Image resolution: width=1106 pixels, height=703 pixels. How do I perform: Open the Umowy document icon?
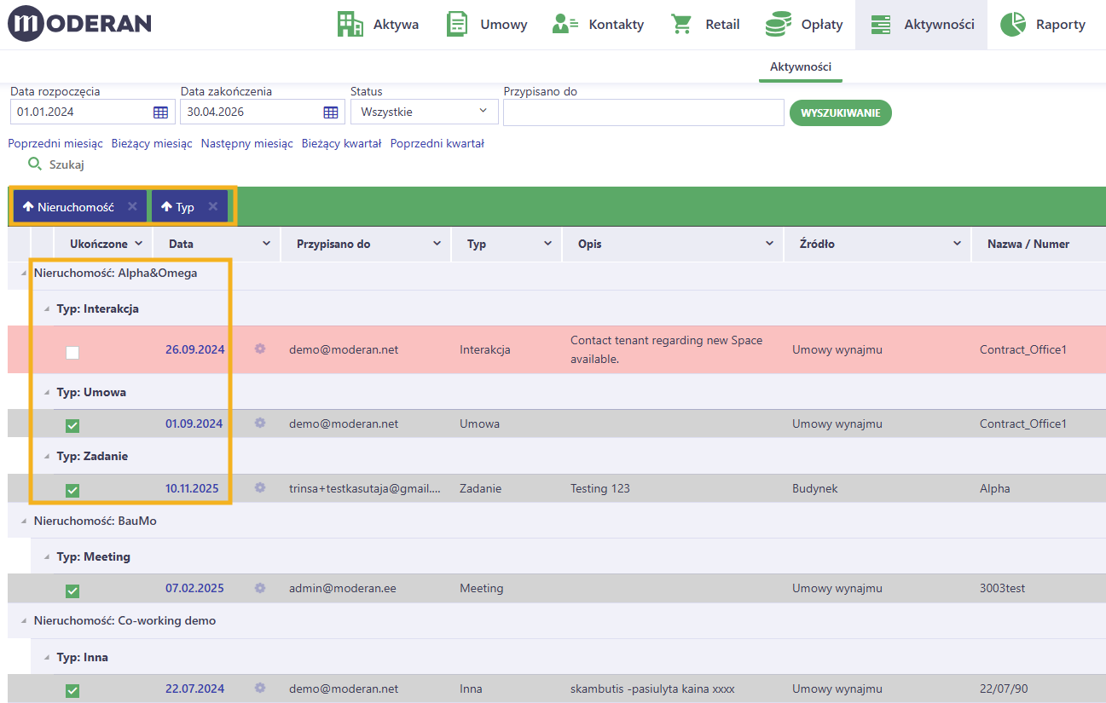pyautogui.click(x=458, y=24)
